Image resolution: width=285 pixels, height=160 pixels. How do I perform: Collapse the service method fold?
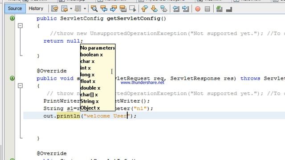point(20,86)
